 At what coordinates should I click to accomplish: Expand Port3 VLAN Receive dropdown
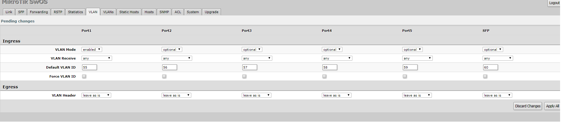pos(257,58)
